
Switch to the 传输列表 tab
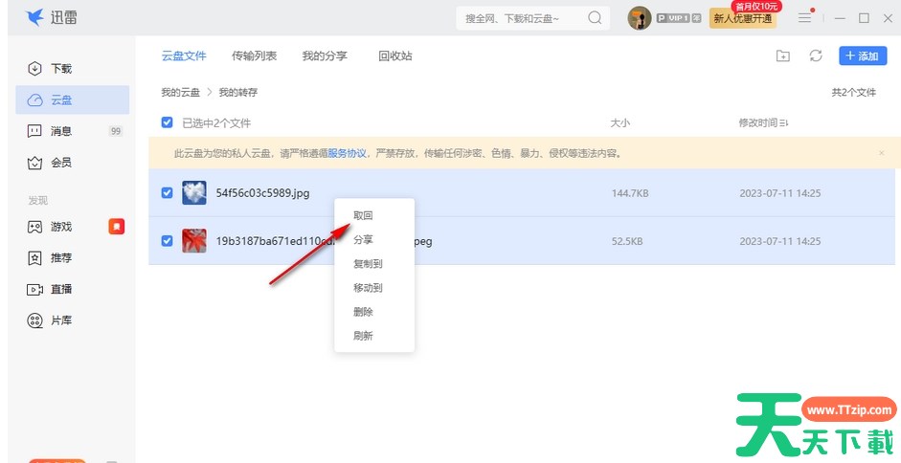click(x=254, y=56)
